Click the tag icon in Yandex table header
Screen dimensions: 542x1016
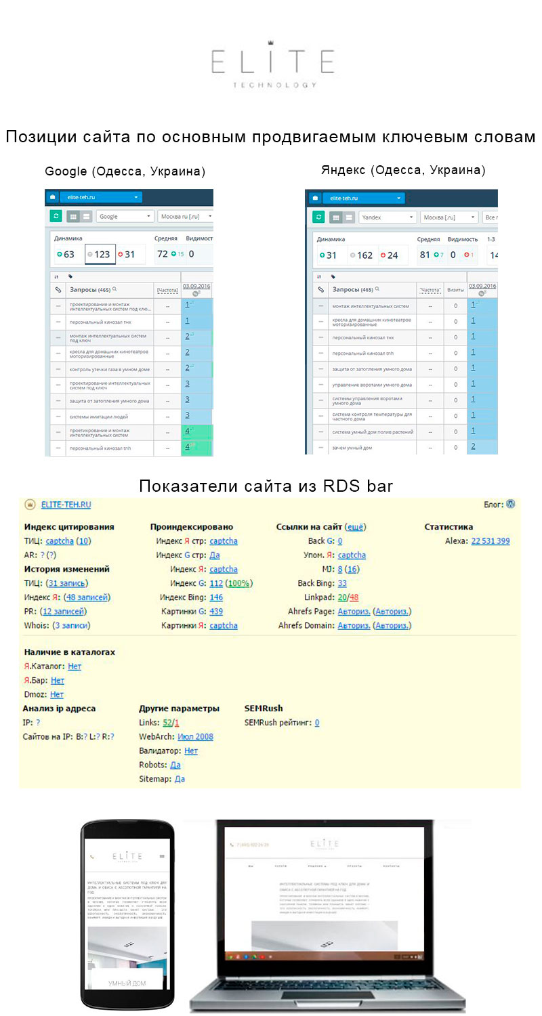click(333, 276)
